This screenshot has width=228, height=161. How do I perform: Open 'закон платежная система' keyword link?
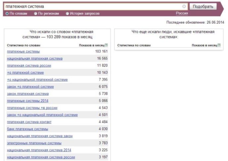point(28,94)
